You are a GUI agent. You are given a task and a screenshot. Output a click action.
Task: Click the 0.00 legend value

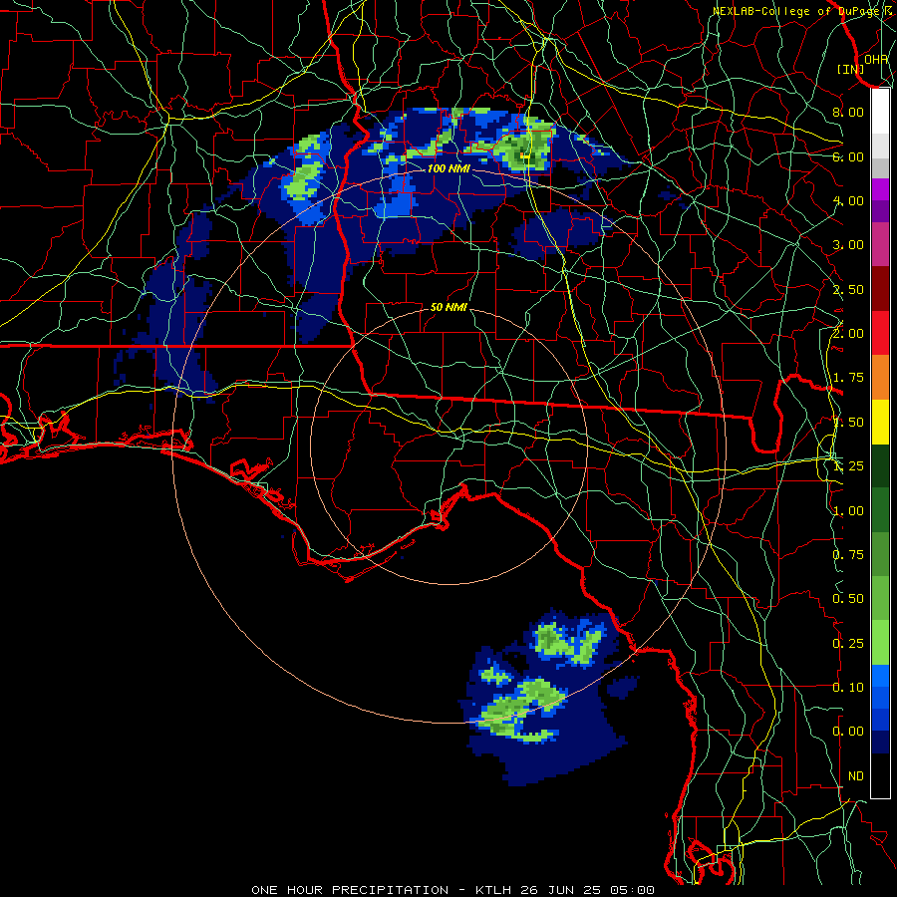[x=848, y=732]
